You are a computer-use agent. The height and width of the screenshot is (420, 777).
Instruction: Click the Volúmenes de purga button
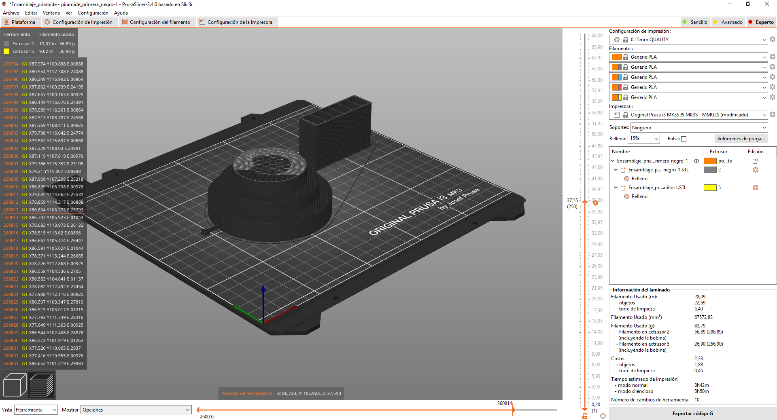[x=741, y=139]
